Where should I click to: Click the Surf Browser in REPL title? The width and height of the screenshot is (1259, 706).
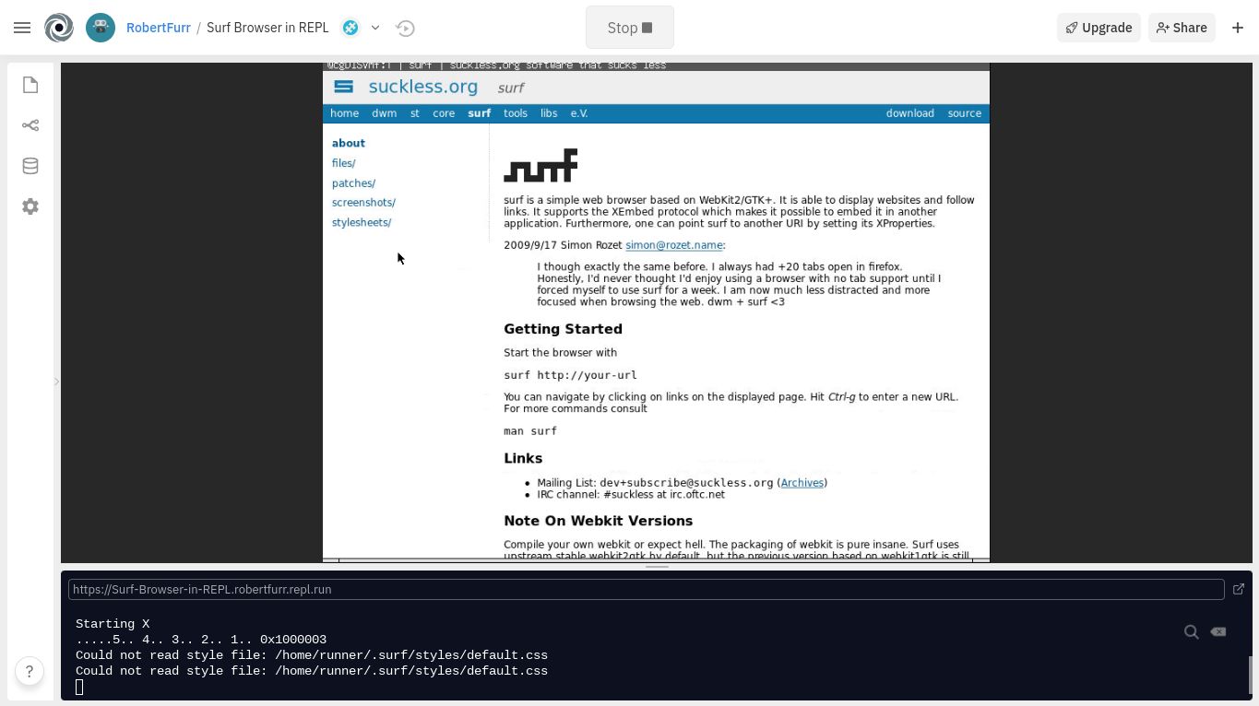(267, 28)
